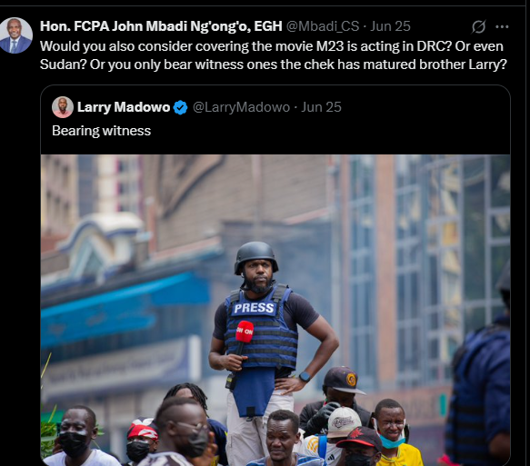Screen dimensions: 530x466
Task: Open the quoted 'Bearing witness' tweet text
Action: (102, 131)
